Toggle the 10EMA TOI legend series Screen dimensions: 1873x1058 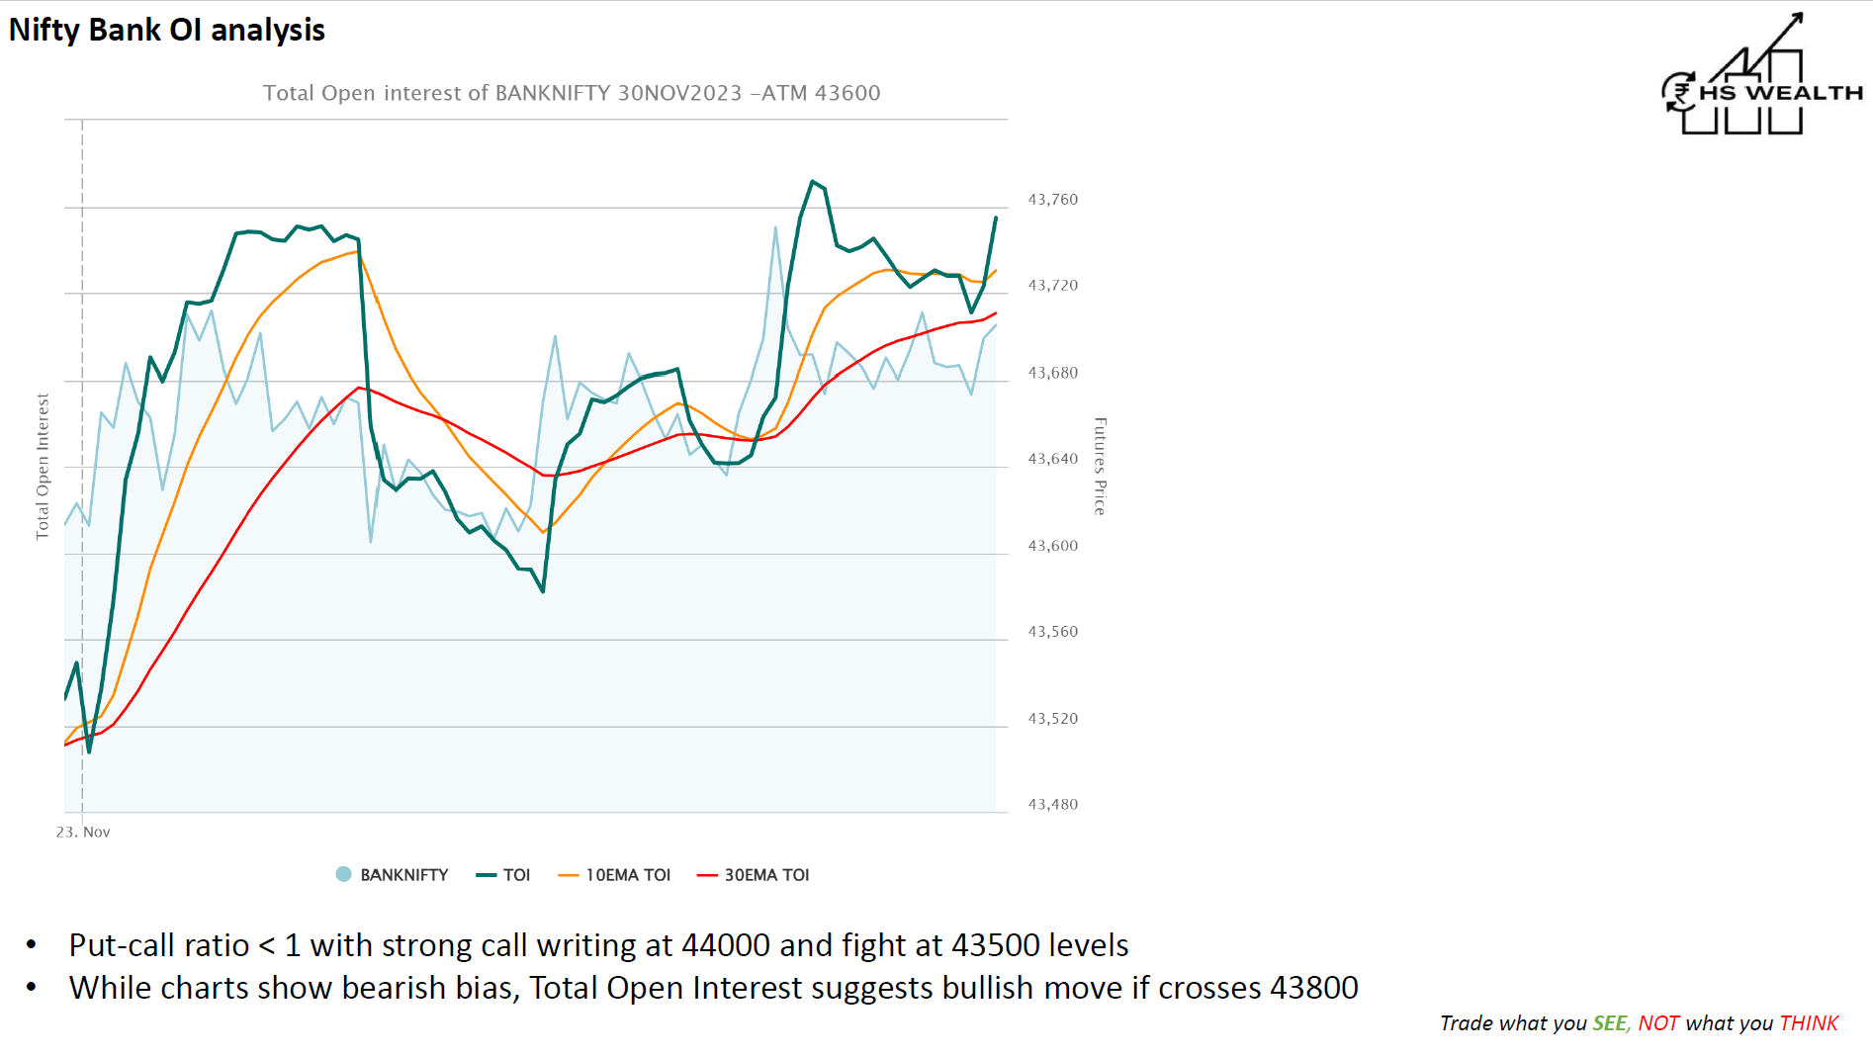(x=614, y=875)
